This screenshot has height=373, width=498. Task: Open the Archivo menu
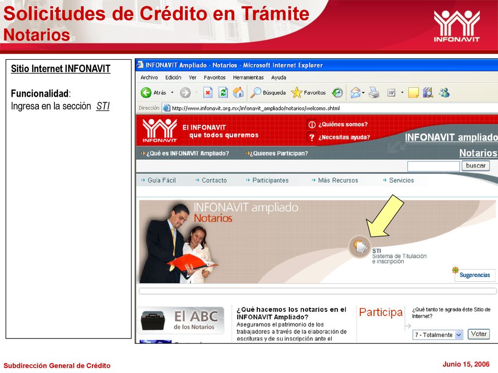(149, 77)
